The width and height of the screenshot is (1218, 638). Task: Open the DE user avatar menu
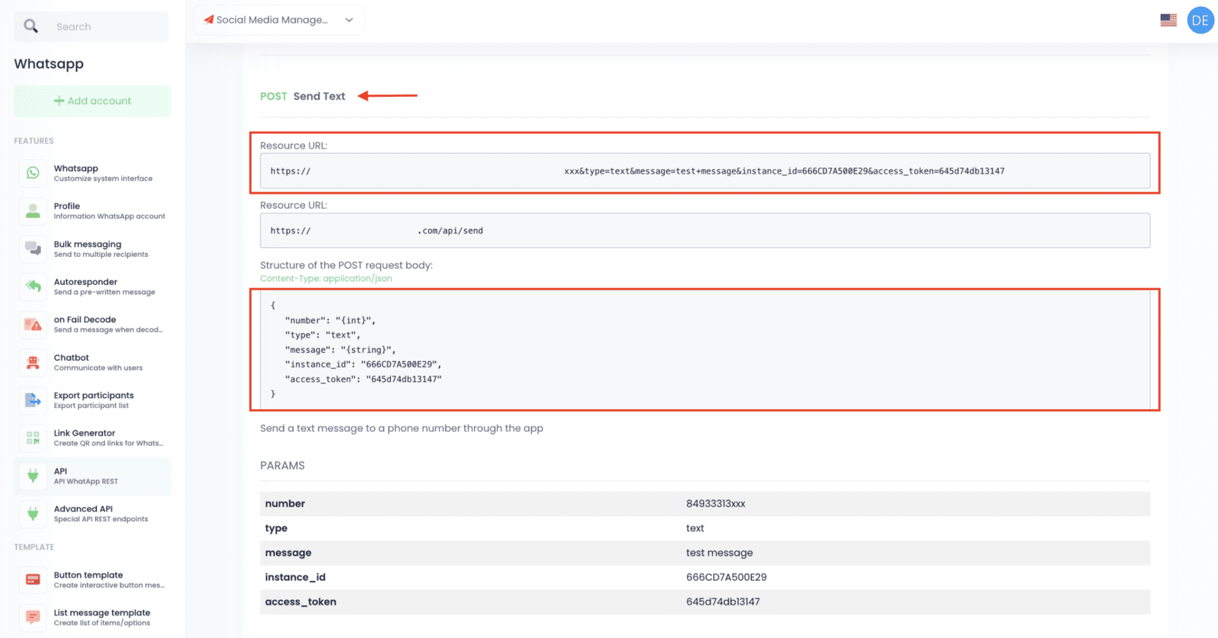tap(1200, 20)
